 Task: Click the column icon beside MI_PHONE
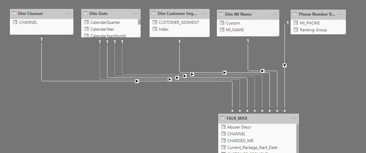pyautogui.click(x=296, y=23)
